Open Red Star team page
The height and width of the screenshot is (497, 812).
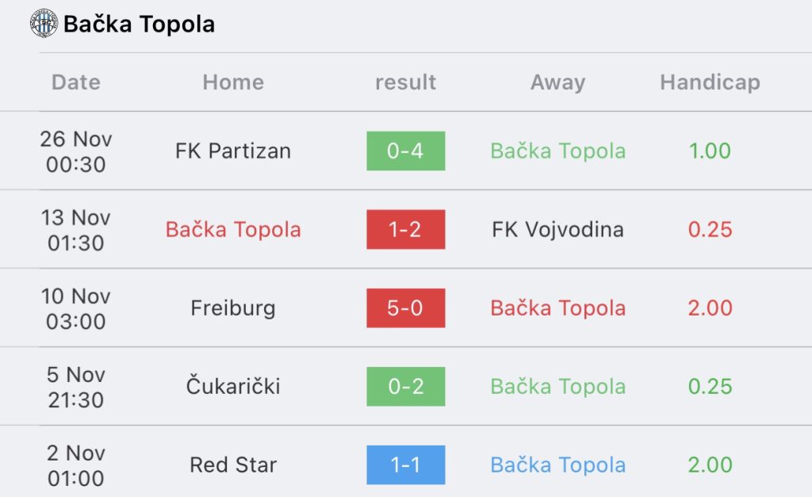[233, 465]
